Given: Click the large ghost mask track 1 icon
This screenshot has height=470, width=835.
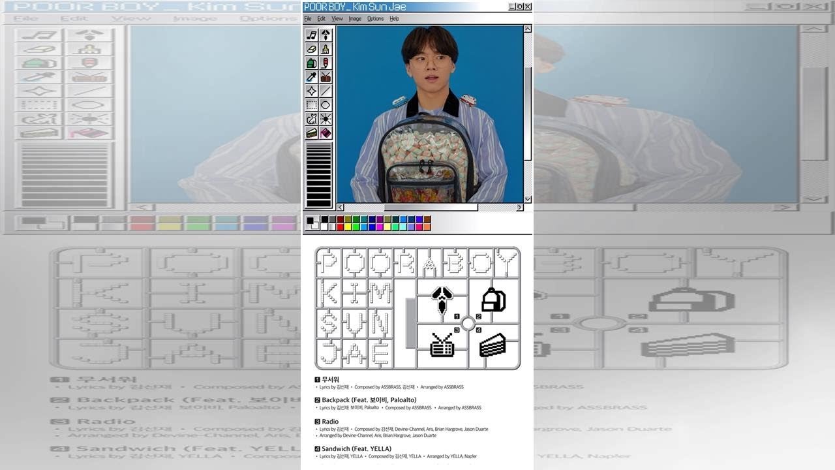Looking at the screenshot, I should [442, 300].
